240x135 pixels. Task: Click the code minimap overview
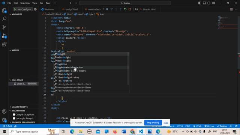pyautogui.click(x=227, y=22)
